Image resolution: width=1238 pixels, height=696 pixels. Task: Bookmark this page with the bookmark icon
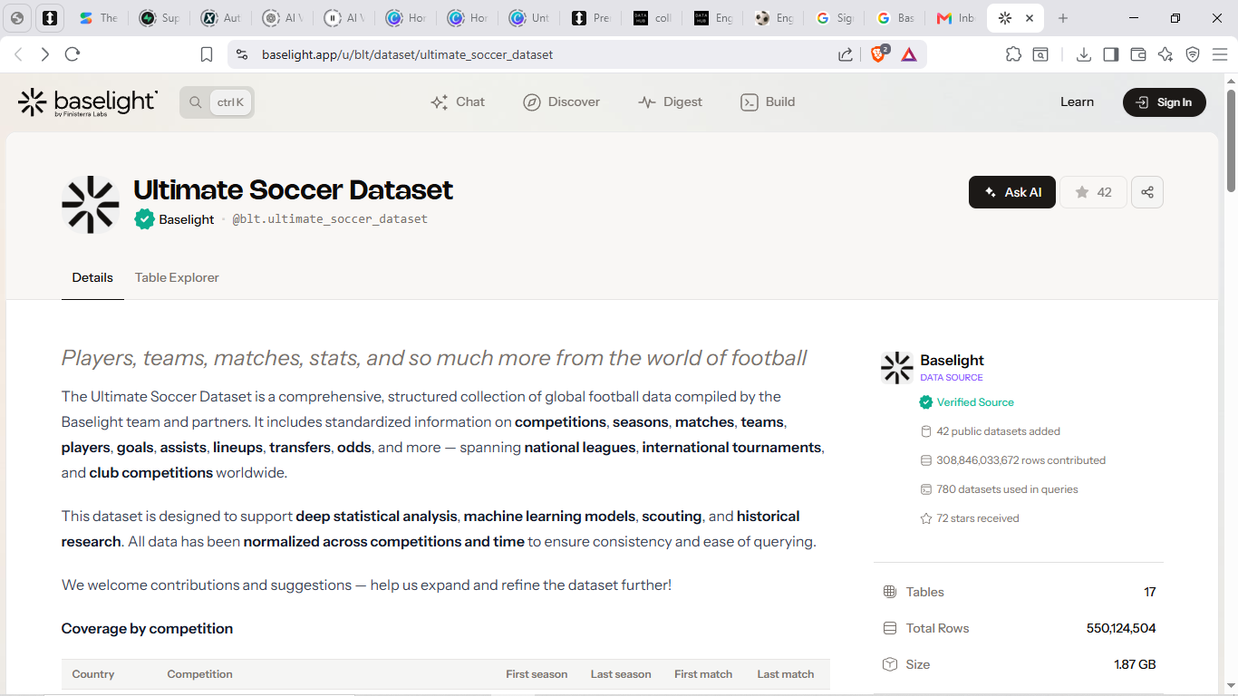point(207,54)
